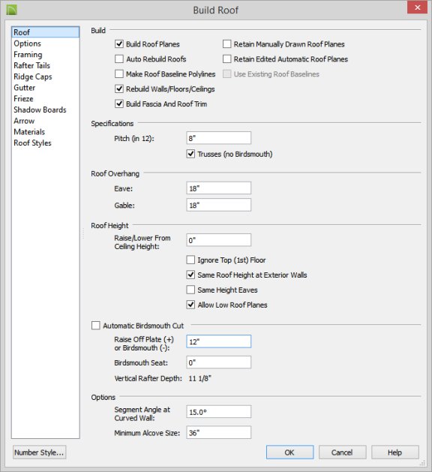Image resolution: width=432 pixels, height=472 pixels.
Task: Focus the Eave overhang input field
Action: pyautogui.click(x=219, y=188)
